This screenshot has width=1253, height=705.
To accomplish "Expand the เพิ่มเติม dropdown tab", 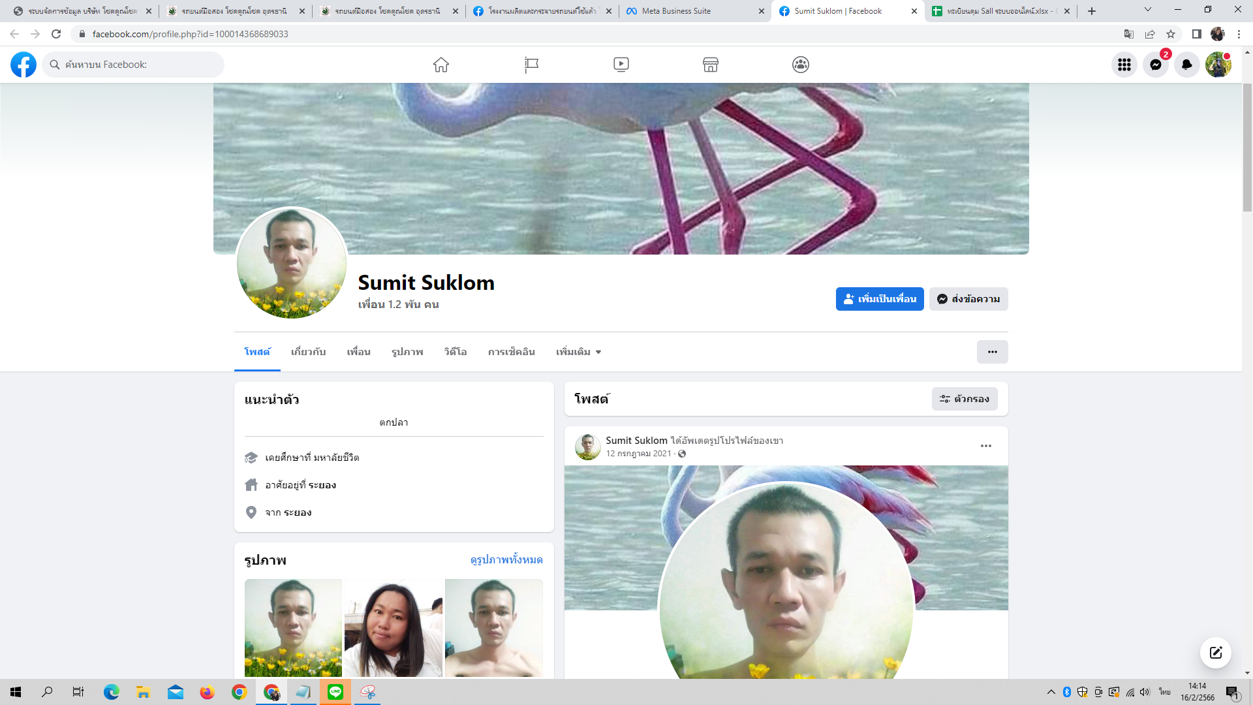I will pyautogui.click(x=578, y=352).
